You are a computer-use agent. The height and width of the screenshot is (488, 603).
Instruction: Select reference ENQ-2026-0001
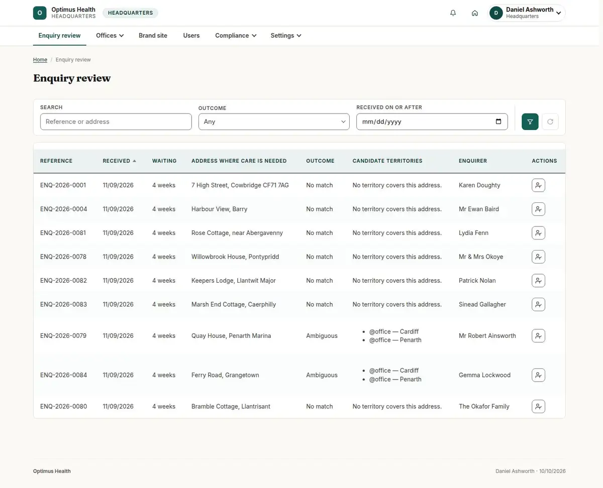point(63,185)
